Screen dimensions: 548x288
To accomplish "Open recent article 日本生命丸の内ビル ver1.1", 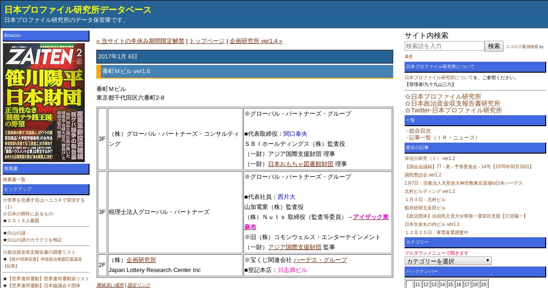I will [432, 224].
